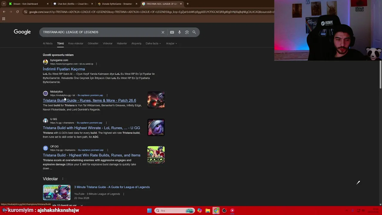Open the İndirimli Fiyatları Kaçırma ad link

[x=64, y=69]
